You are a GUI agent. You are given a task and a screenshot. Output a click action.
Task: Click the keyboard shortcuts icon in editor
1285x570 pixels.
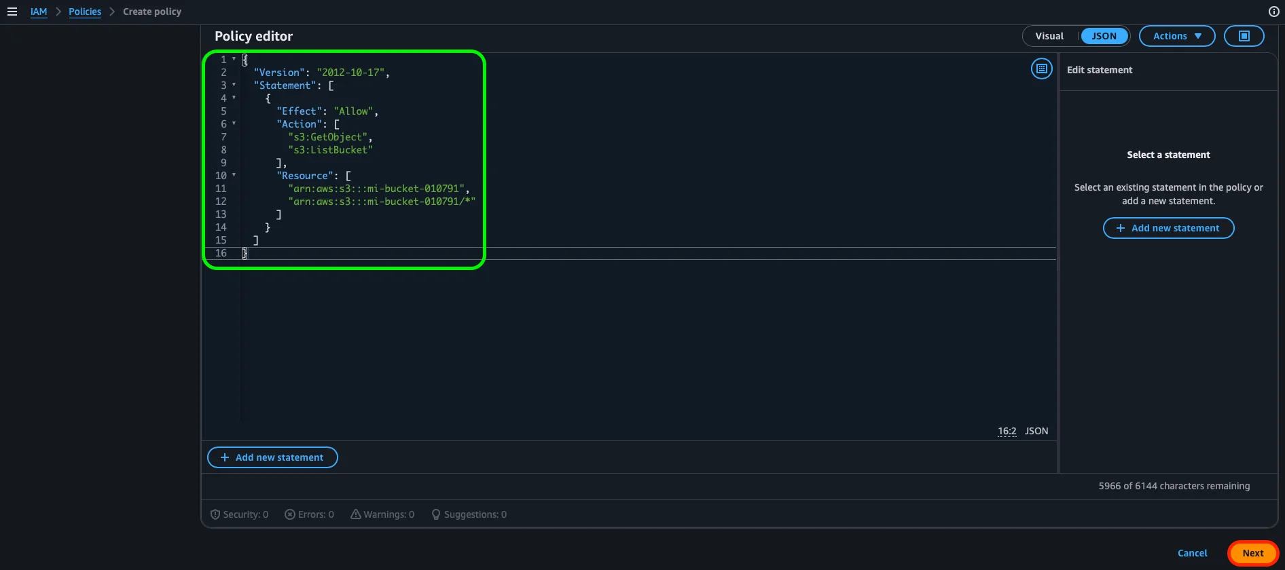pyautogui.click(x=1041, y=69)
